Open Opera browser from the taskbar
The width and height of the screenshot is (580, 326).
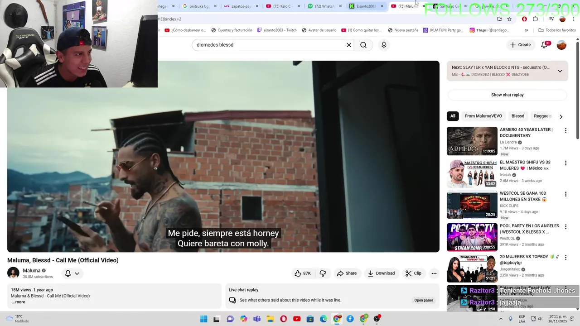[x=284, y=319]
